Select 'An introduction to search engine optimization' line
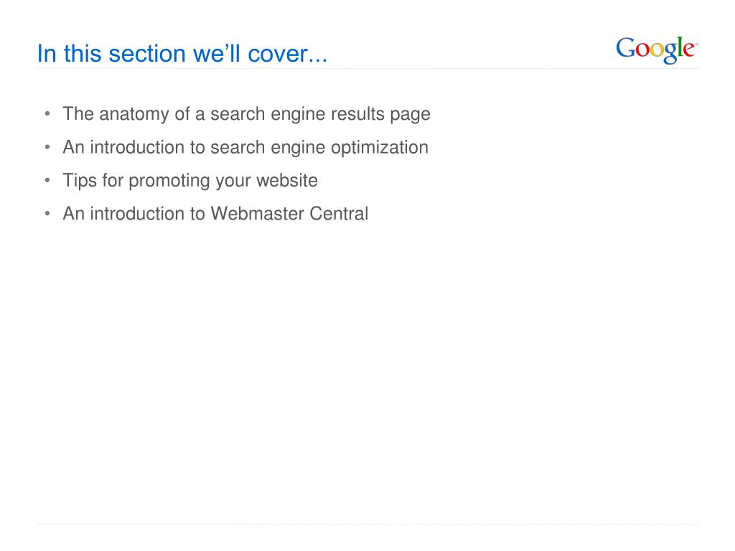Viewport: 735px width, 551px height. pos(245,148)
